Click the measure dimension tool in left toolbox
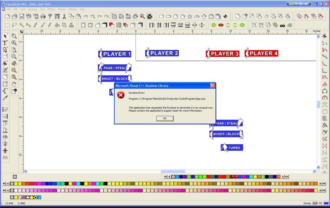The width and height of the screenshot is (330, 208). click(x=5, y=91)
